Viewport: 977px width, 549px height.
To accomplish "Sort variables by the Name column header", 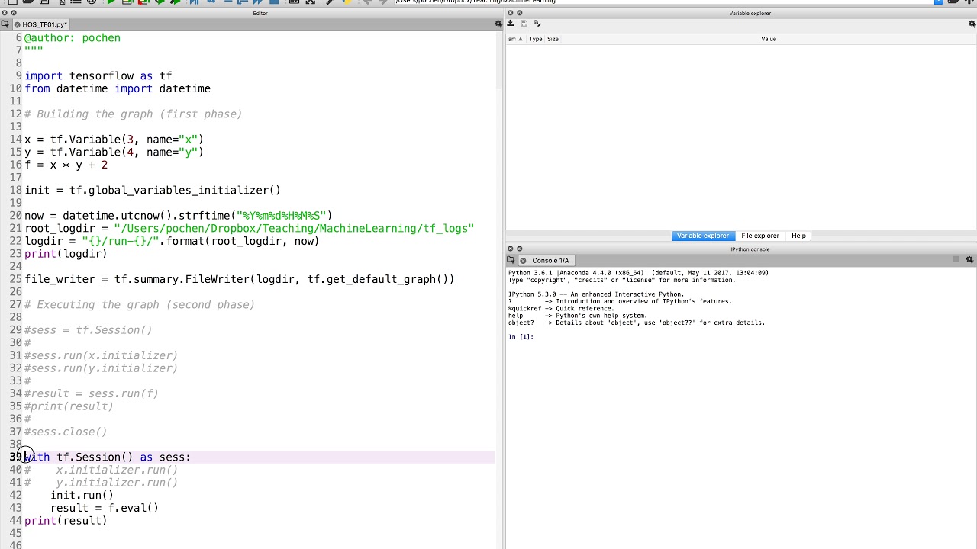I will 515,39.
